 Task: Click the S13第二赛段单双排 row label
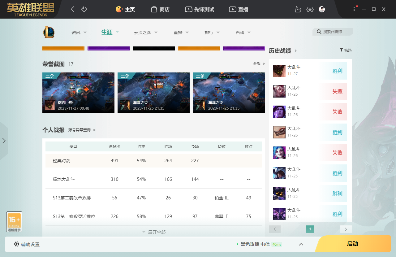coord(72,198)
